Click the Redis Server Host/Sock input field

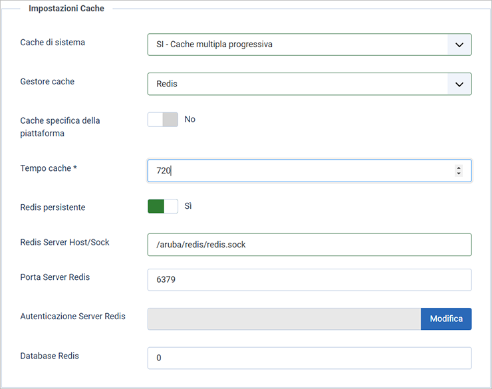point(309,245)
